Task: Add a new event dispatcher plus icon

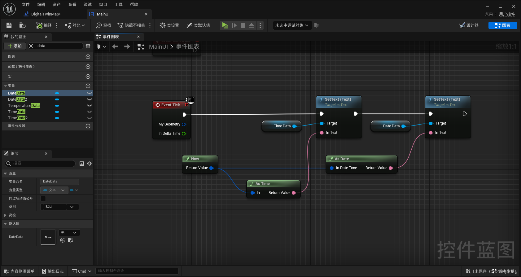Action: pyautogui.click(x=88, y=126)
